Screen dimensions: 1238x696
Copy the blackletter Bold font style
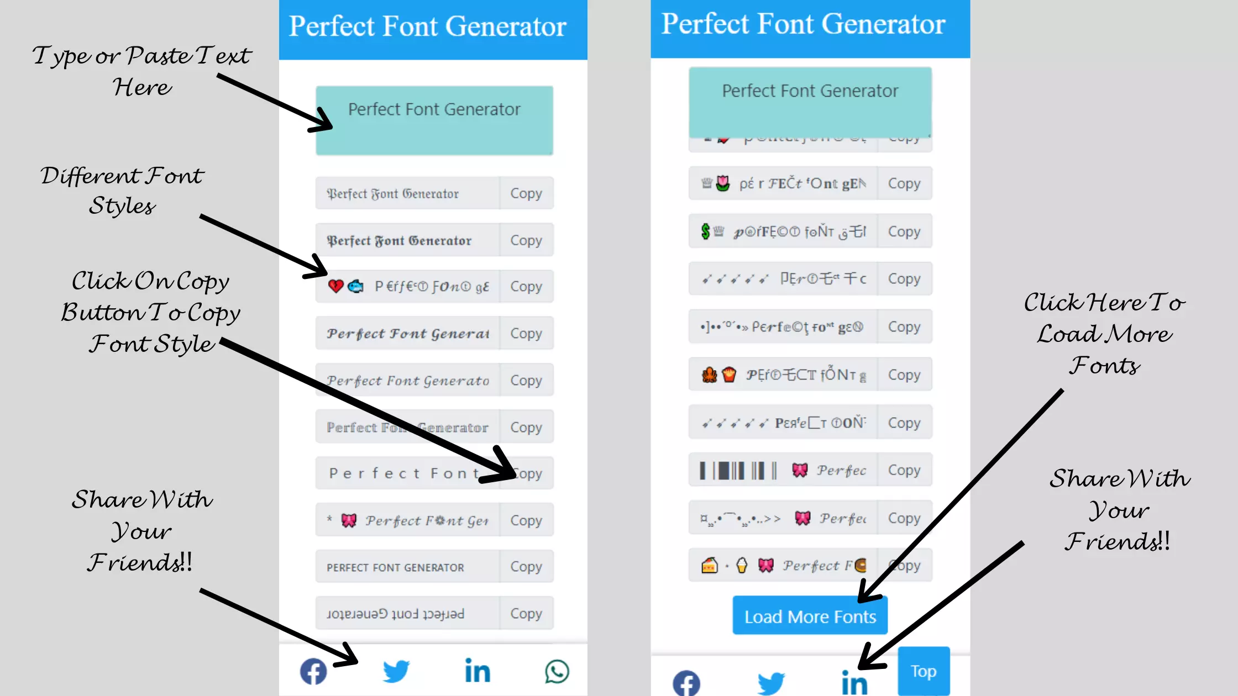526,240
